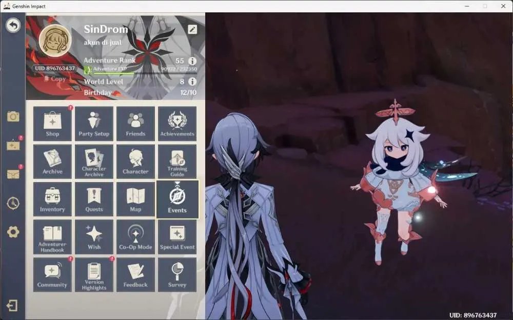Screen dimensions: 513x320
Task: Click the signature text "akun di jual"
Action: coord(103,43)
